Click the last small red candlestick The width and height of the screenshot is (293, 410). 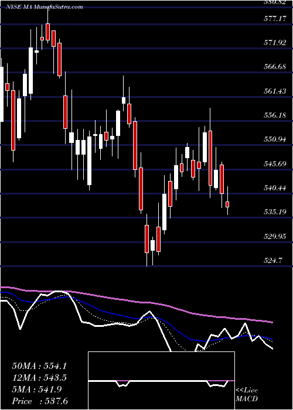point(227,204)
